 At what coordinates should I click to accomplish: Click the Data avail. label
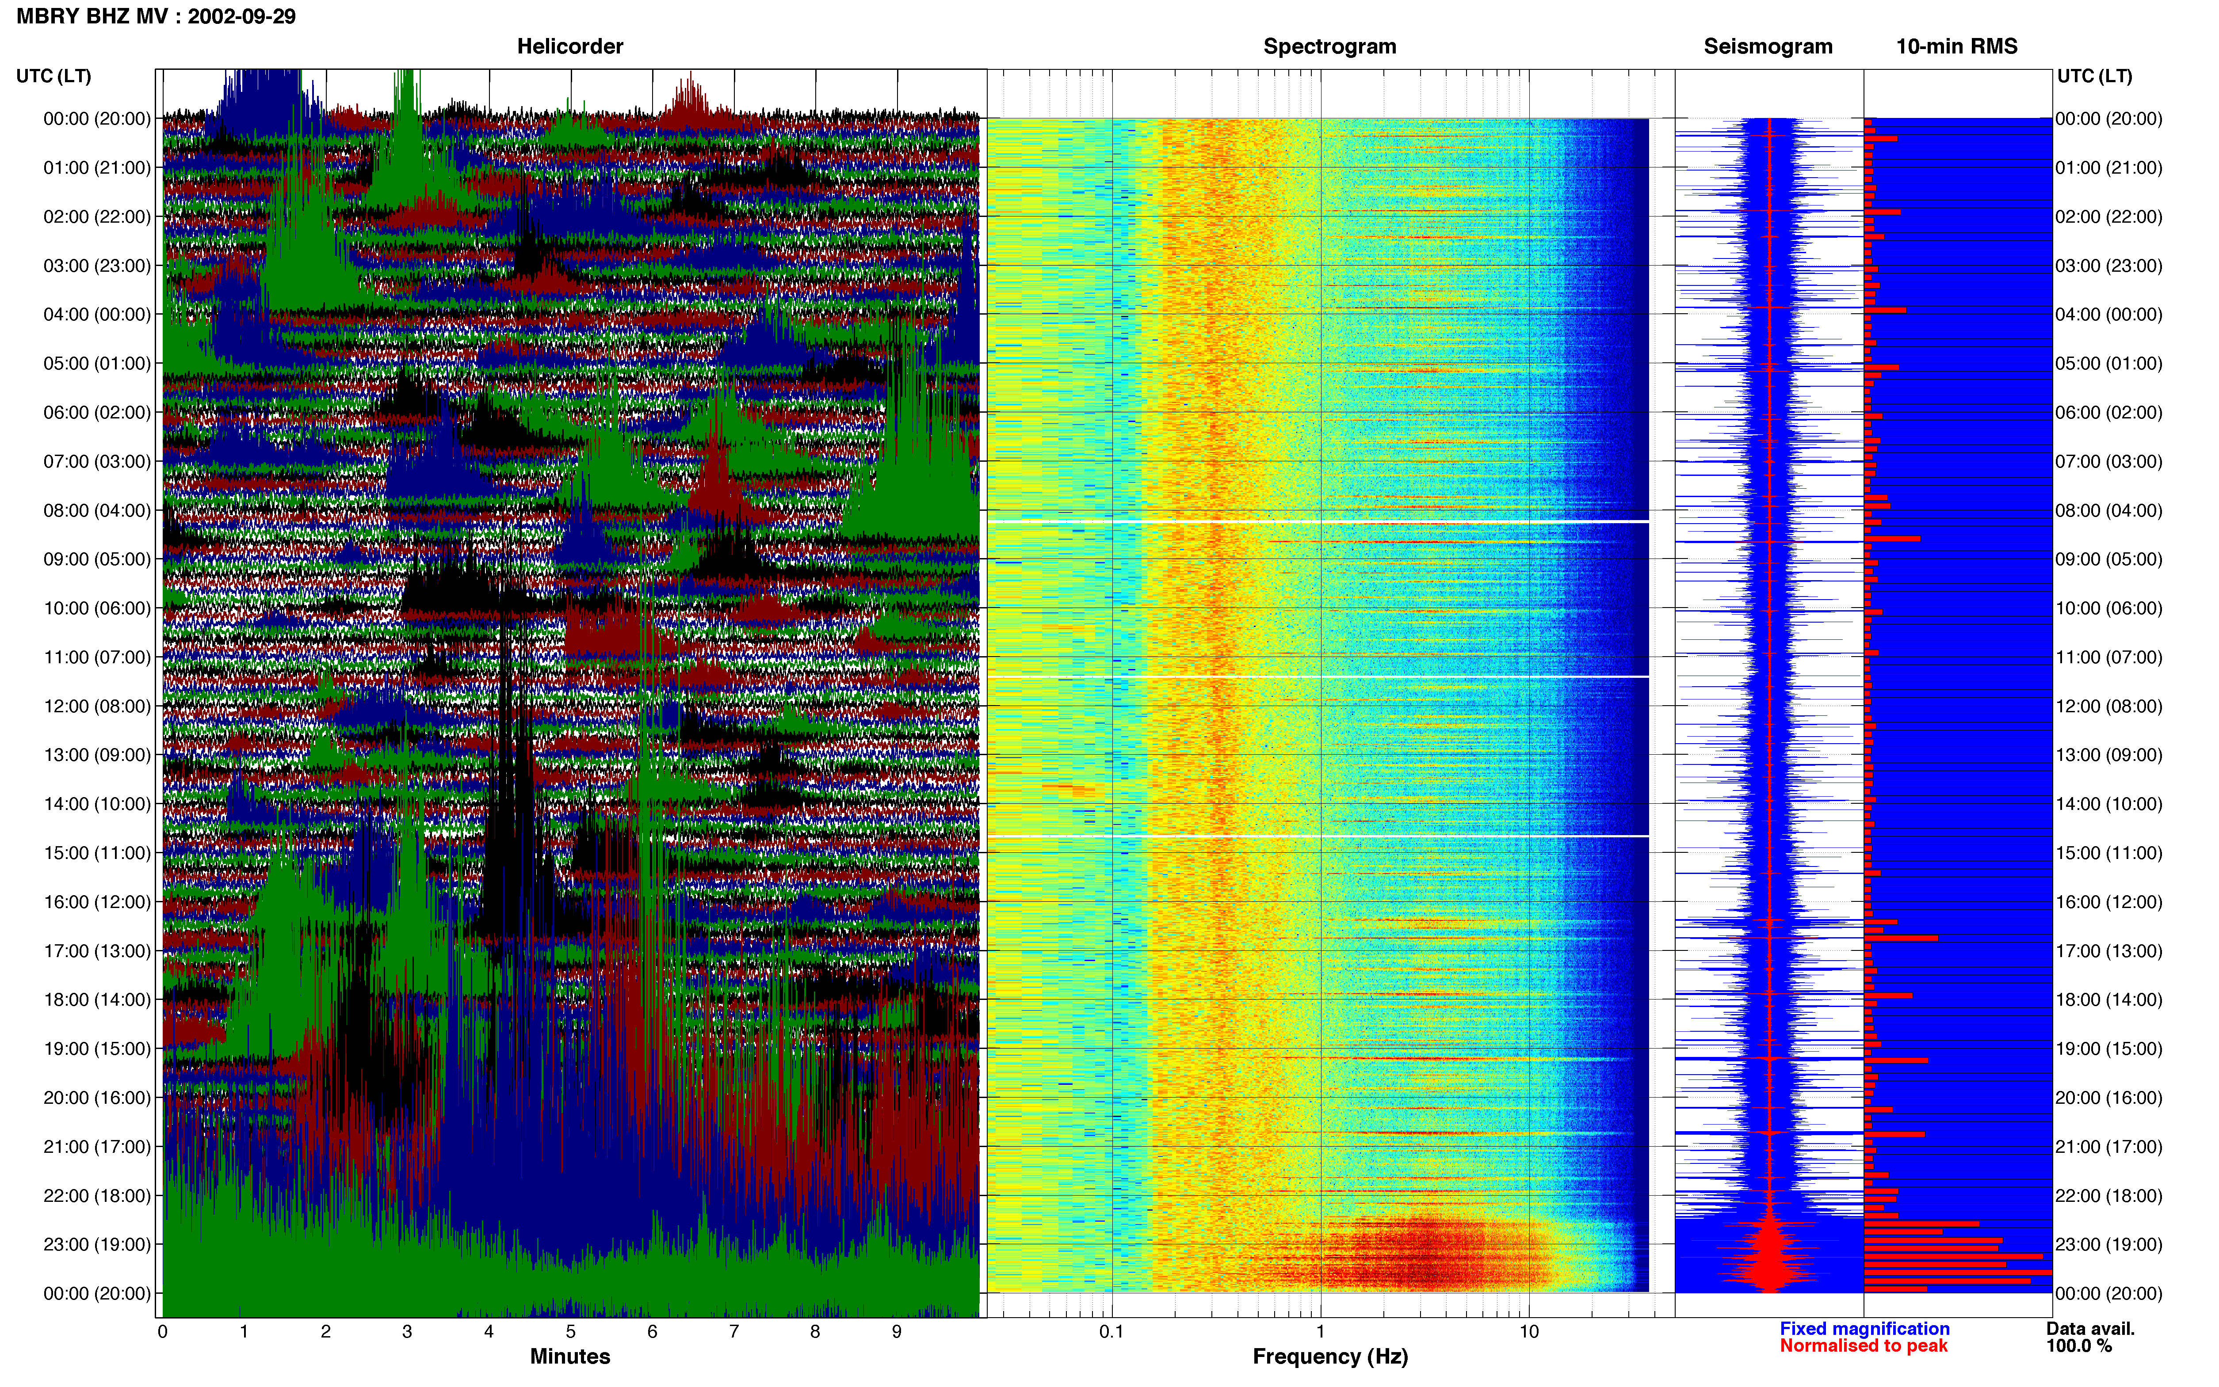tap(2090, 1328)
